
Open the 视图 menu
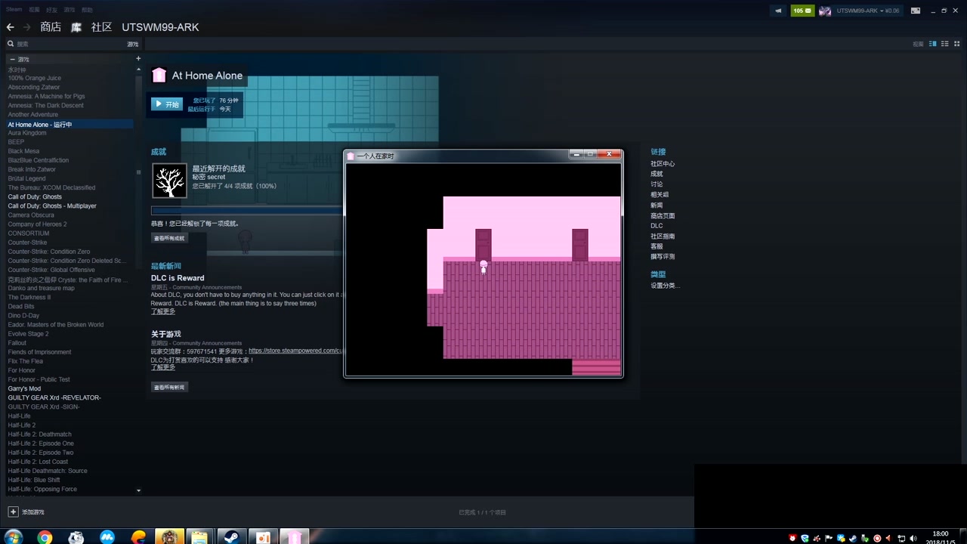click(x=34, y=10)
